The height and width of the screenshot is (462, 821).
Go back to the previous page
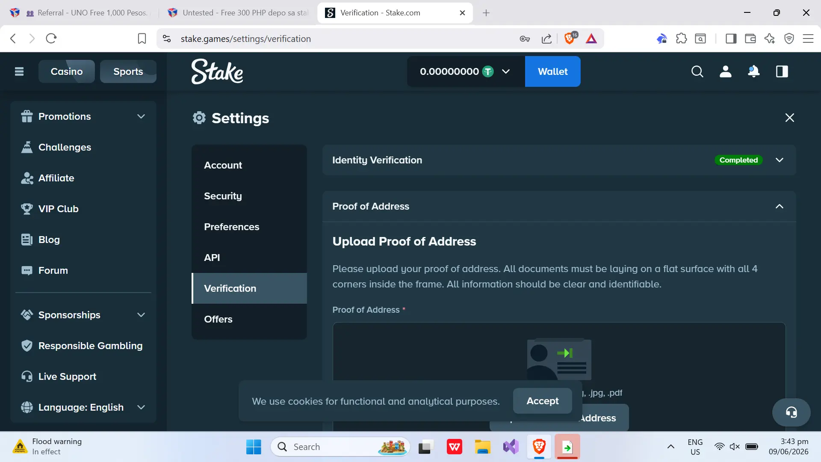[13, 38]
